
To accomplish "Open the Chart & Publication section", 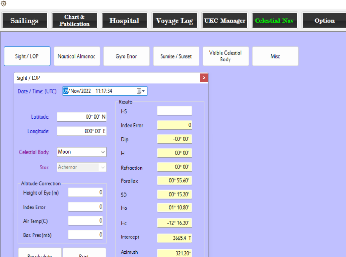I will (75, 21).
